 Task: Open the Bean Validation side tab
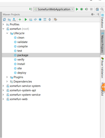tap(102, 68)
